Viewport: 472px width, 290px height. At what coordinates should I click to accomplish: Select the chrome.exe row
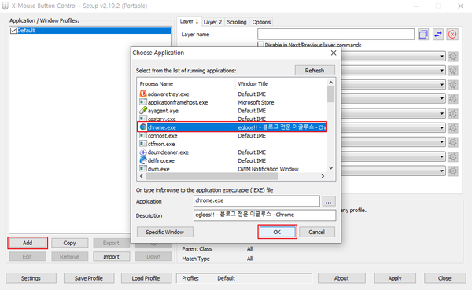tap(232, 127)
